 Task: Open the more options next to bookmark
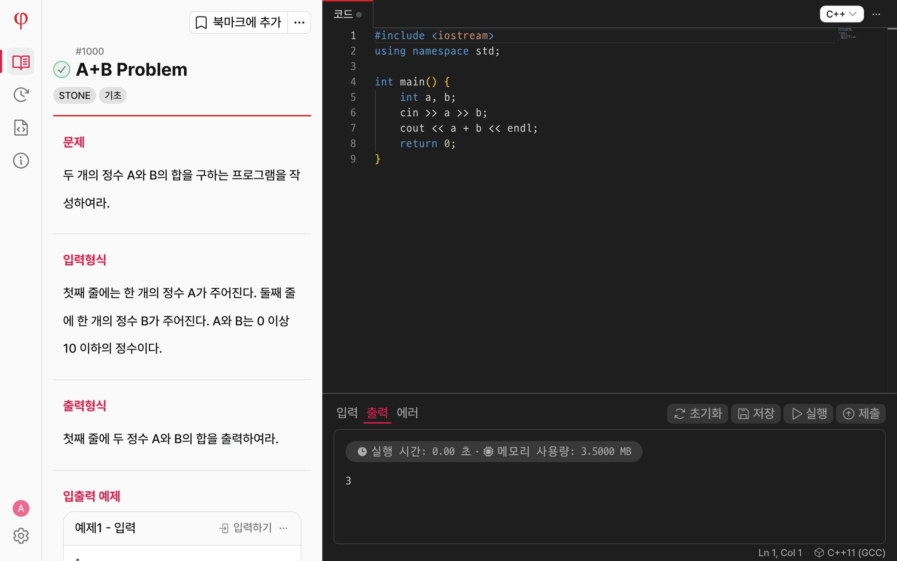point(299,23)
